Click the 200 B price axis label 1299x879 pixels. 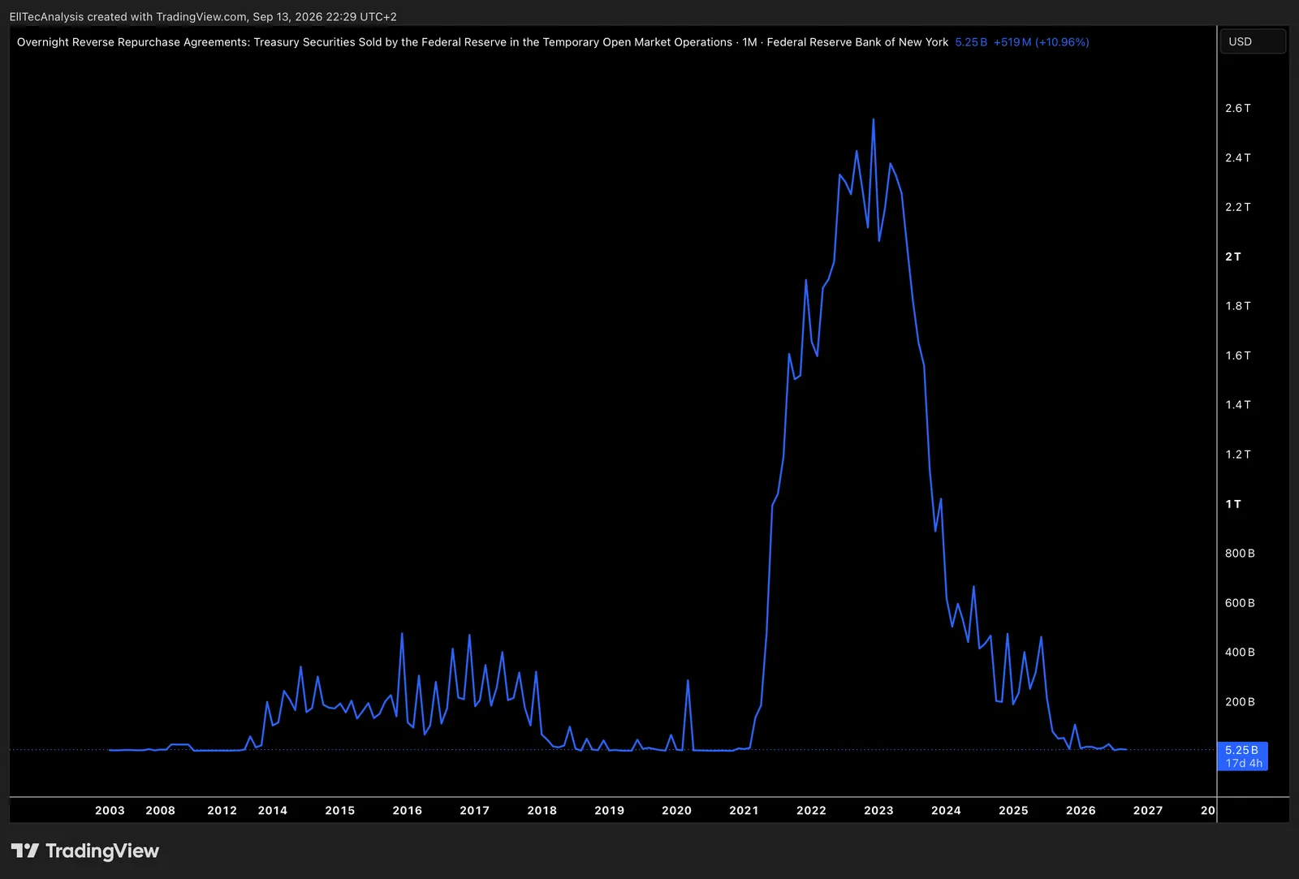coord(1240,702)
